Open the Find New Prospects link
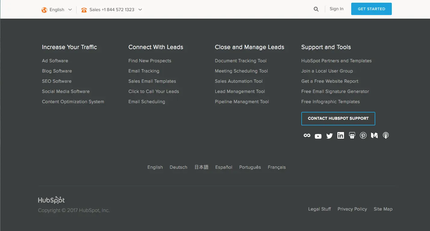Image resolution: width=430 pixels, height=231 pixels. [x=150, y=61]
